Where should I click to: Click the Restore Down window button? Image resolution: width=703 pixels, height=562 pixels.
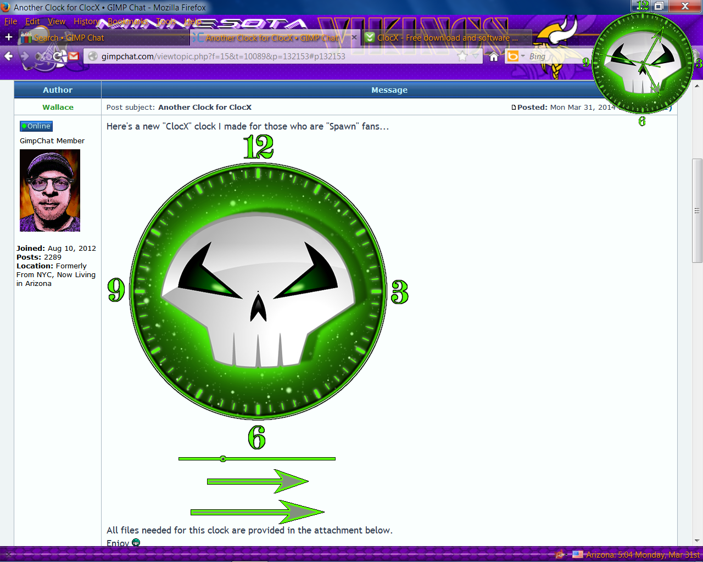click(x=659, y=6)
